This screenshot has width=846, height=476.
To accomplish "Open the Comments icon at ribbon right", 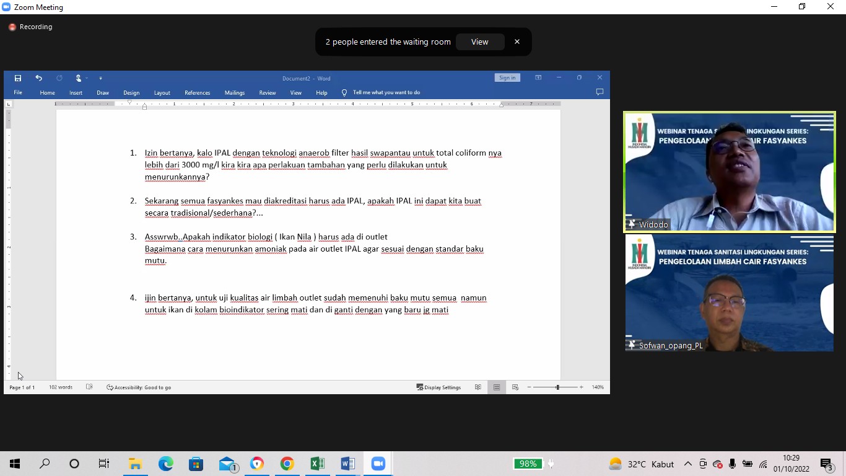I will coord(599,92).
